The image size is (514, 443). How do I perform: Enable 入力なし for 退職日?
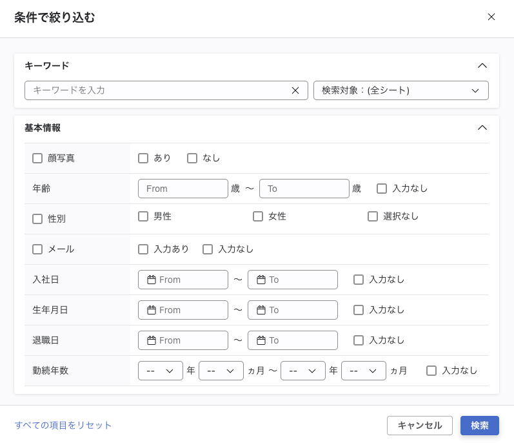tap(359, 340)
